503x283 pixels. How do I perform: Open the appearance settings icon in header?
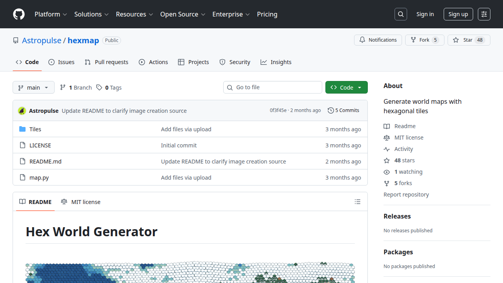tap(484, 14)
